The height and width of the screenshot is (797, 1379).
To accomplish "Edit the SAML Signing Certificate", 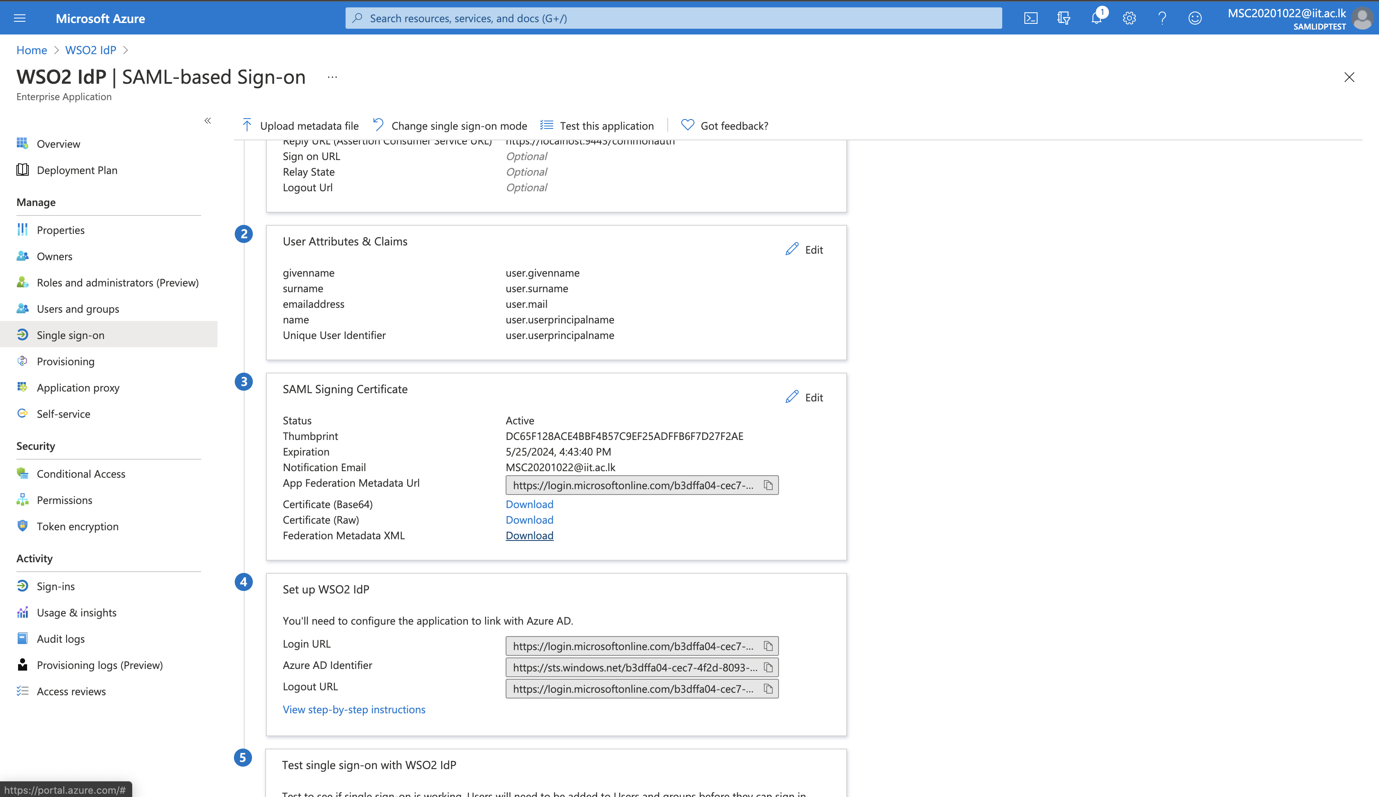I will coord(804,397).
